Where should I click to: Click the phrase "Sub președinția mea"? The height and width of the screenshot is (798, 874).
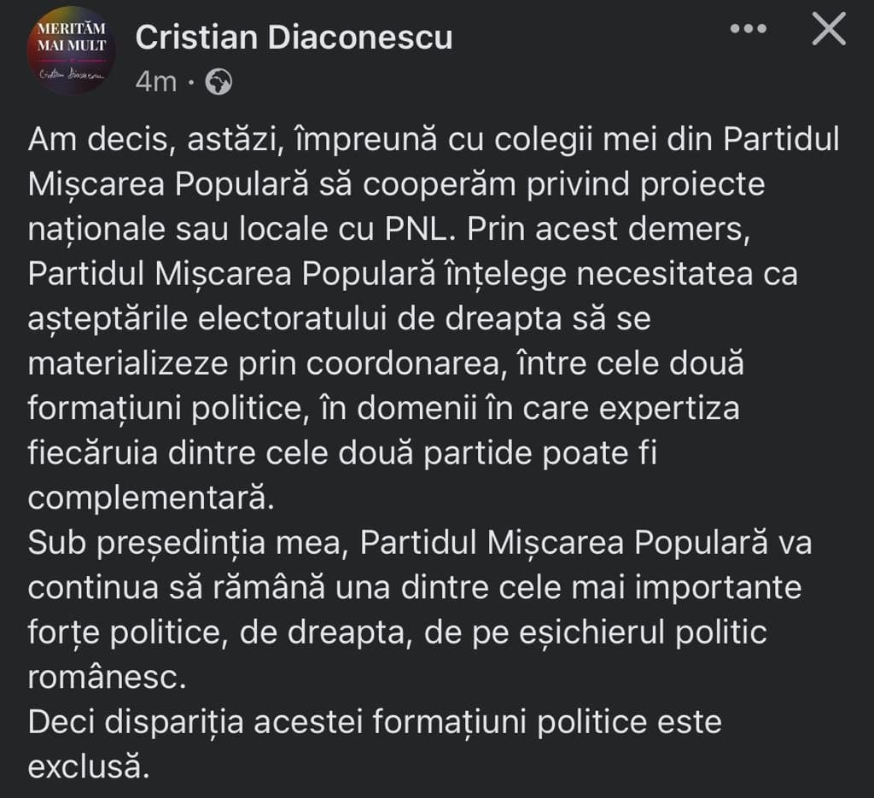point(186,544)
